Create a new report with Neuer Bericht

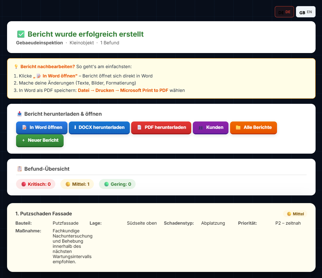[x=40, y=140]
